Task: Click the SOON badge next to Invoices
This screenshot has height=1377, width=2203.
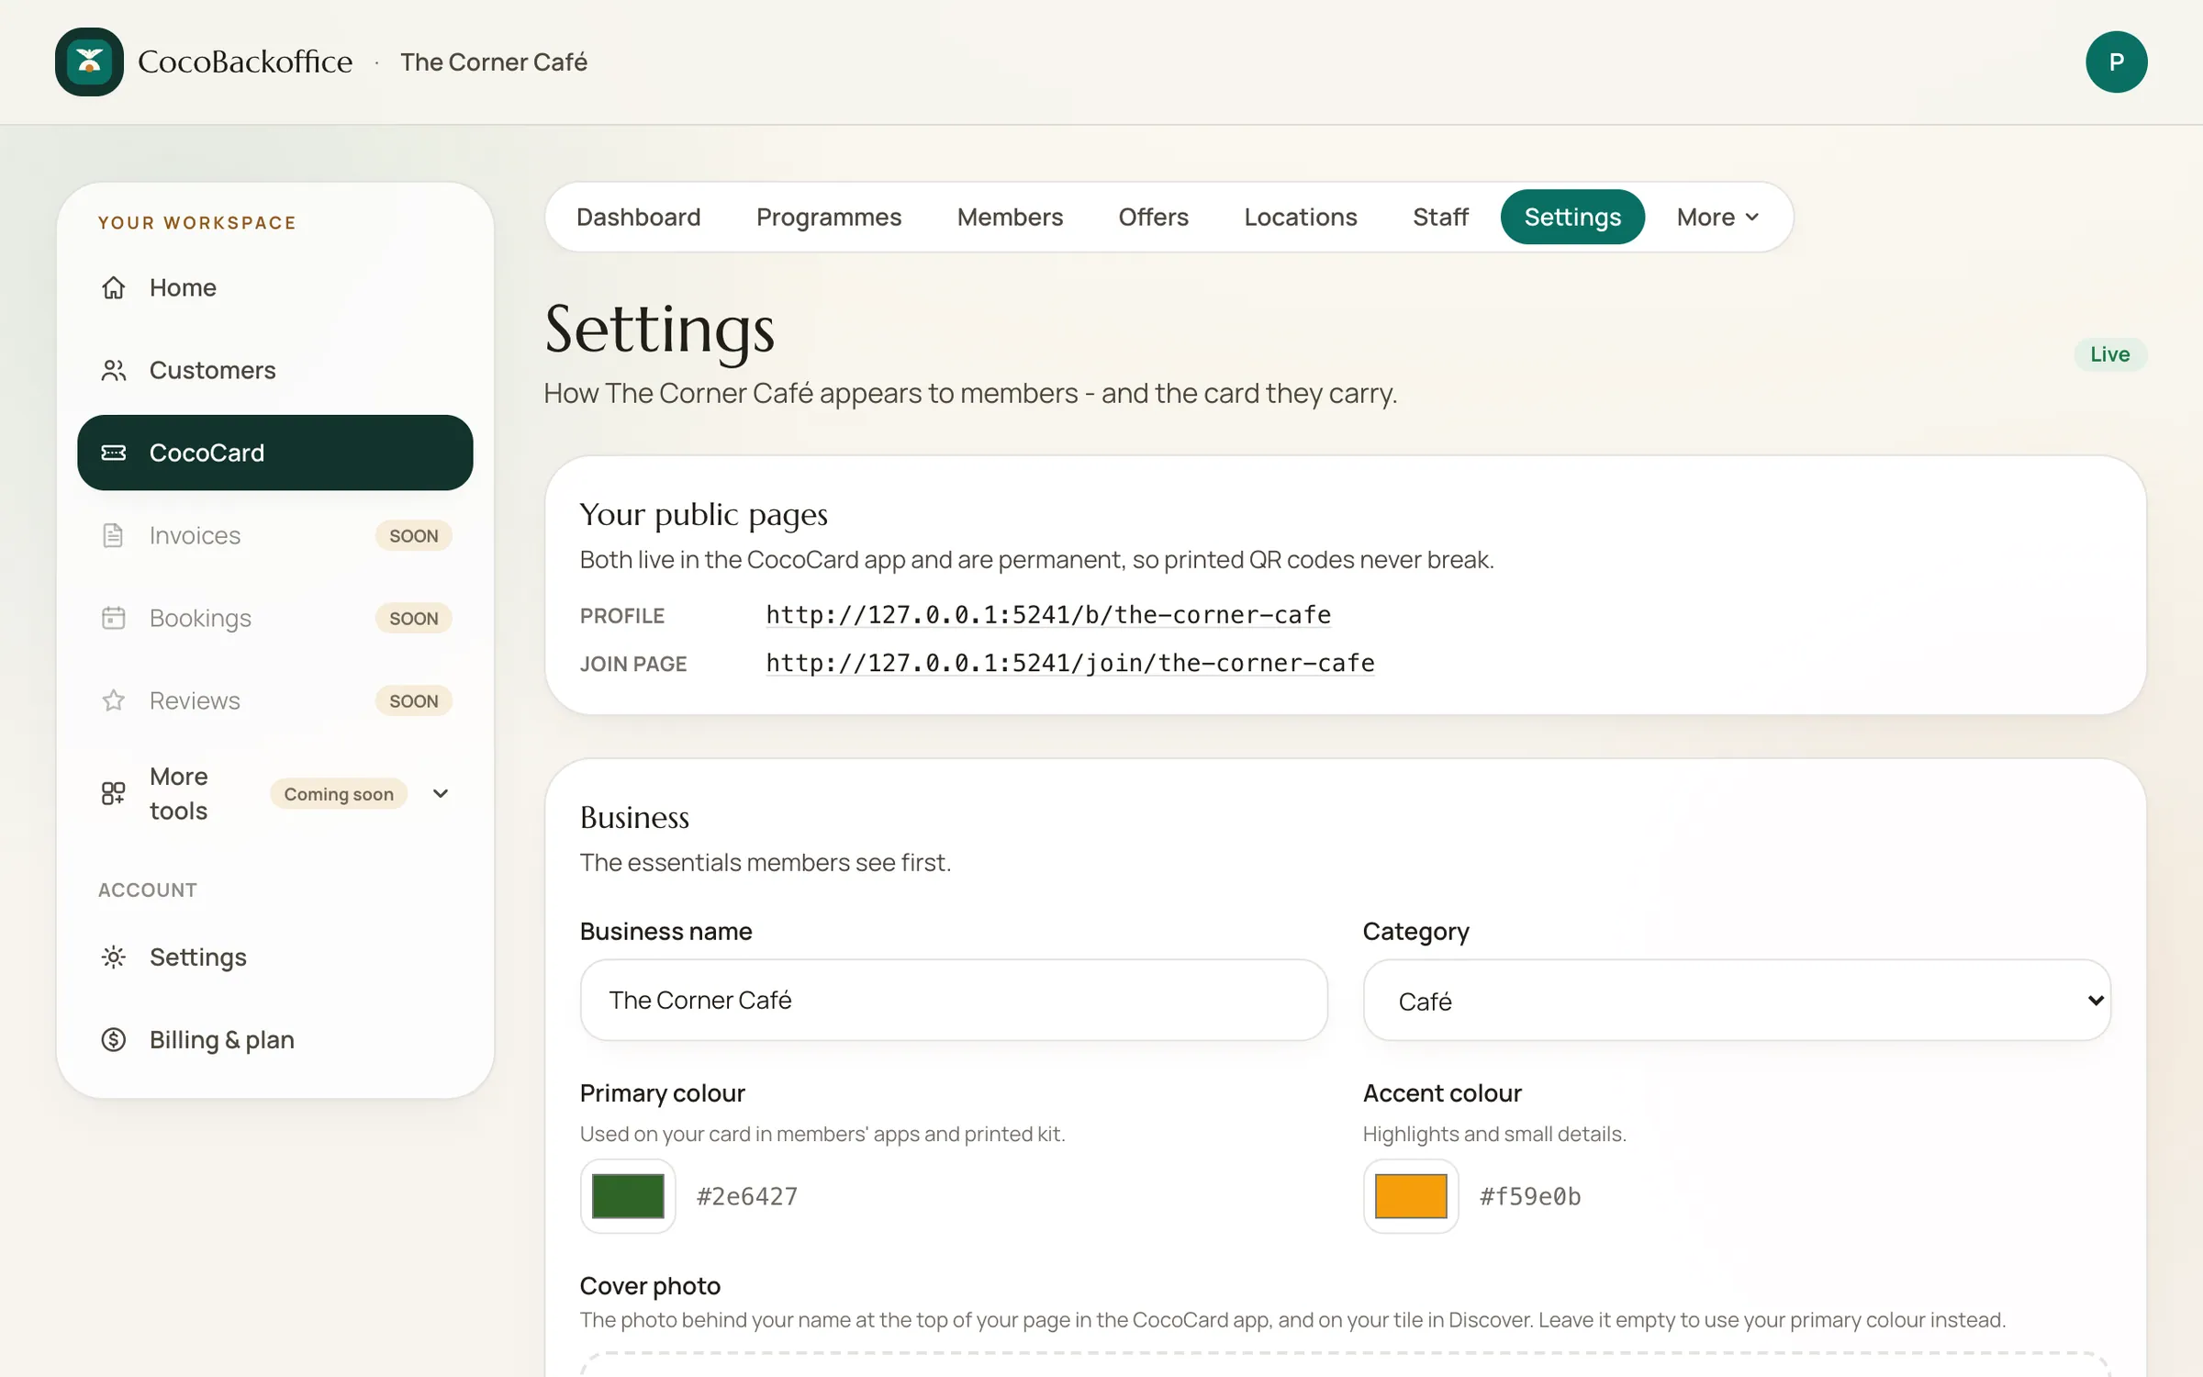Action: 413,535
